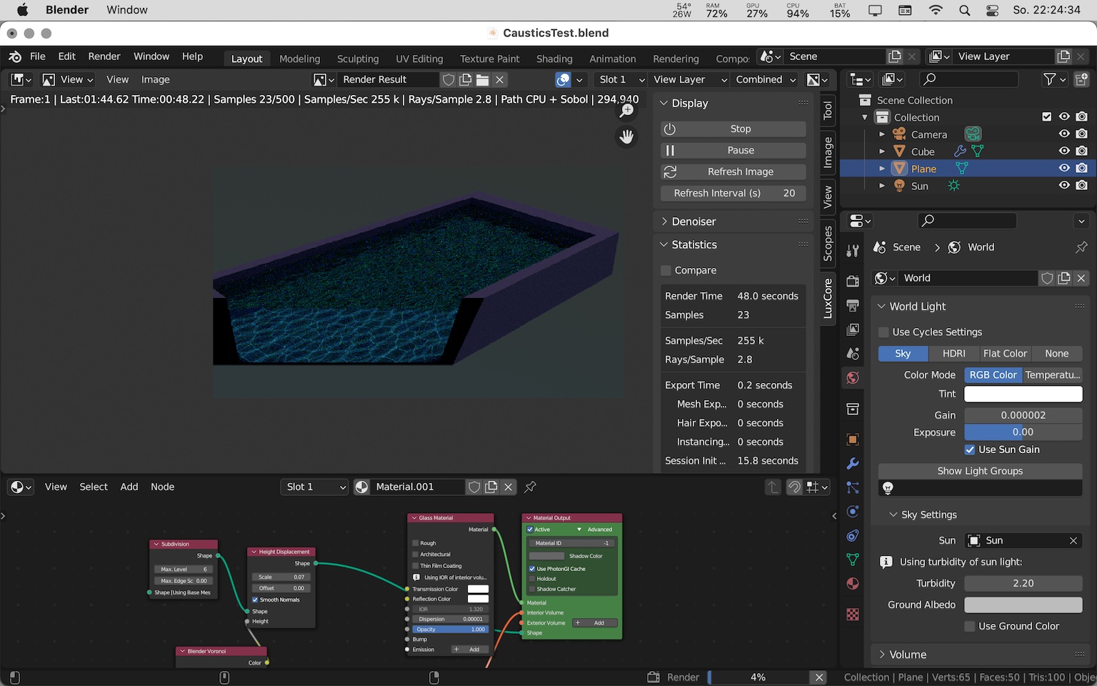
Task: Enable Rough option on Glass Material node
Action: pos(415,543)
